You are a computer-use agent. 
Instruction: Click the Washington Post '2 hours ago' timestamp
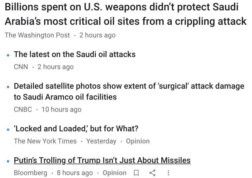coord(98,35)
